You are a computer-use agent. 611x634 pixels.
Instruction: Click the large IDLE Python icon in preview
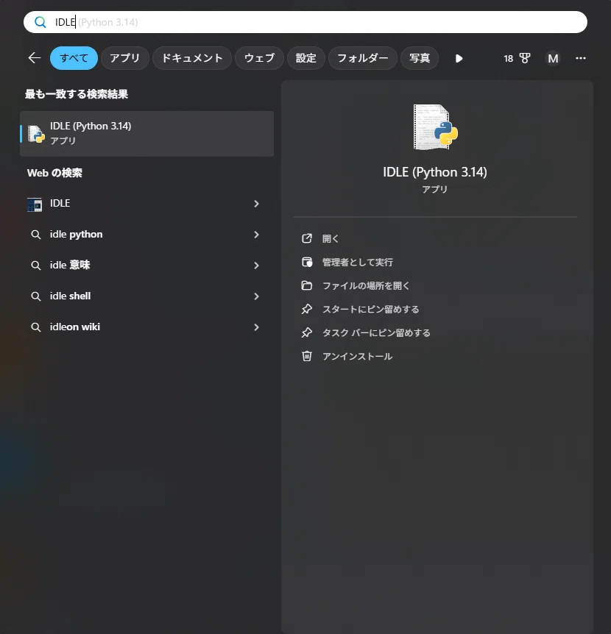coord(435,127)
